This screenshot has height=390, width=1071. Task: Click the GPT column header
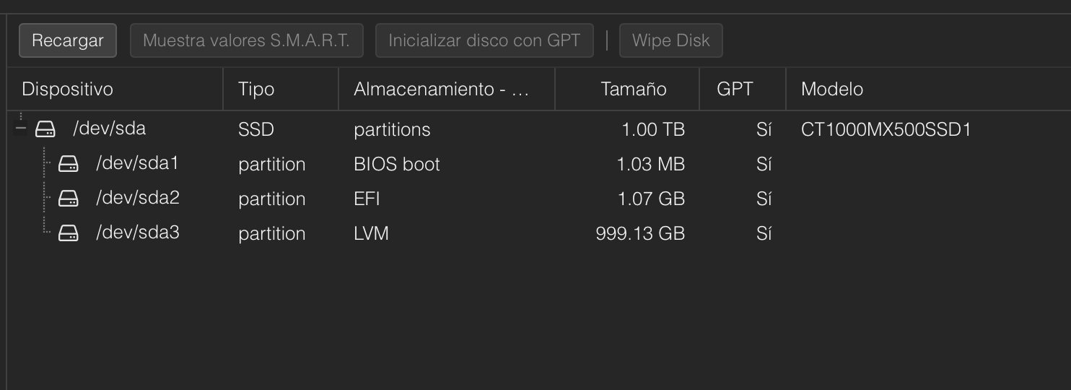coord(735,89)
